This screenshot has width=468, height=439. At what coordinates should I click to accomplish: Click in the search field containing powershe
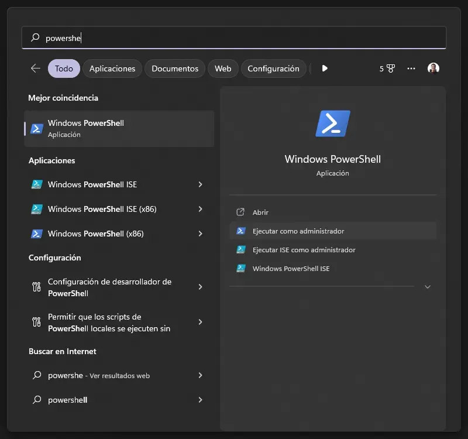click(233, 37)
